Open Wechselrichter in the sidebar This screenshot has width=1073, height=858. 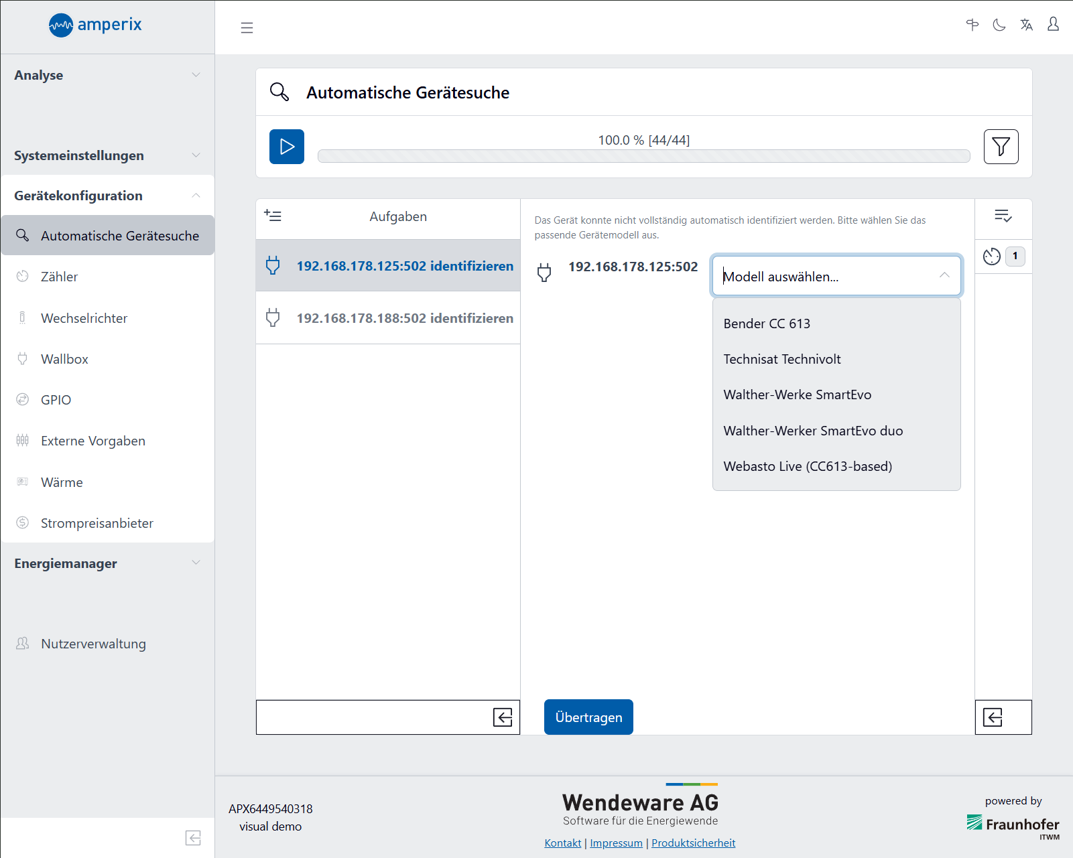click(84, 318)
